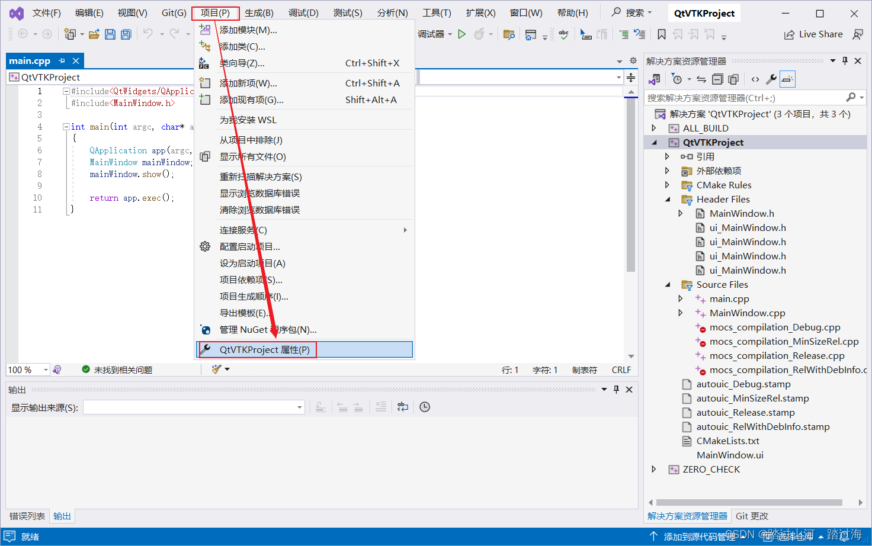Click the Live Share button
Screen dimensions: 872x546
point(813,34)
